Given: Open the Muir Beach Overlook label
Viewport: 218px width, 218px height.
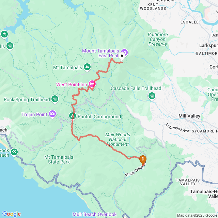Looking at the screenshot, I should 95,214.
